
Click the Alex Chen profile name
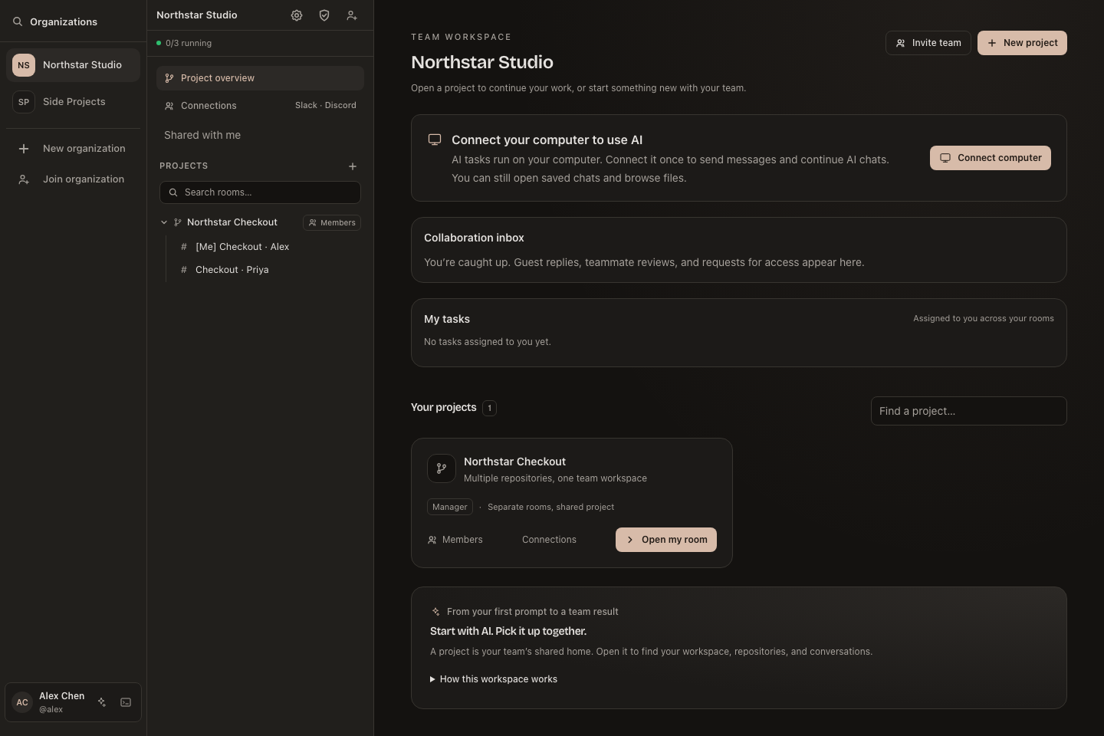[x=62, y=696]
